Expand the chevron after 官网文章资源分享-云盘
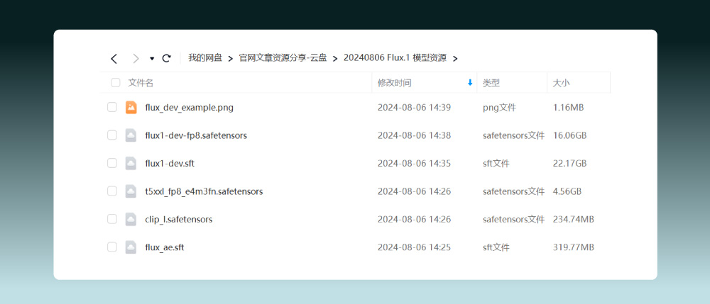710x304 pixels. (x=335, y=58)
